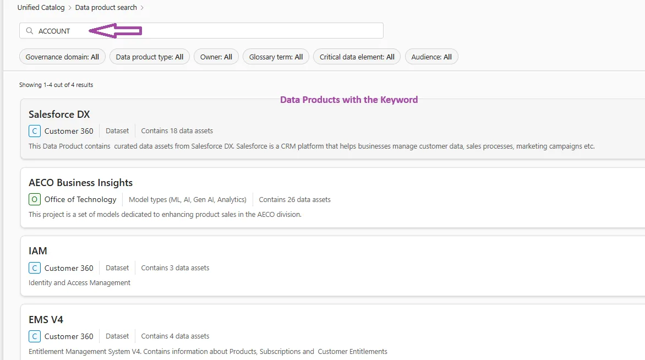Click 'Contains 4 data assets' text
The width and height of the screenshot is (645, 360).
click(175, 336)
